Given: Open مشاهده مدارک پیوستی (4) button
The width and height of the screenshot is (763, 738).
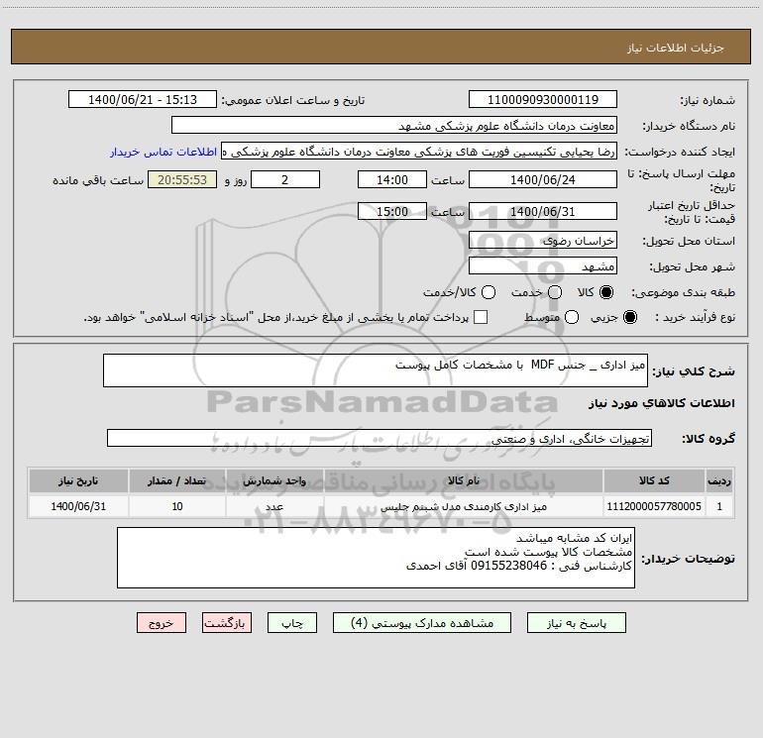Looking at the screenshot, I should tap(422, 623).
